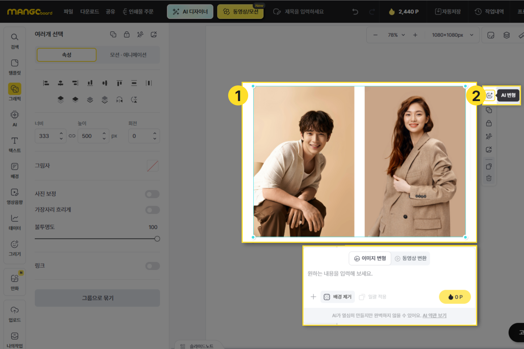
Task: Open the 영상음향 media panel
Action: click(15, 196)
